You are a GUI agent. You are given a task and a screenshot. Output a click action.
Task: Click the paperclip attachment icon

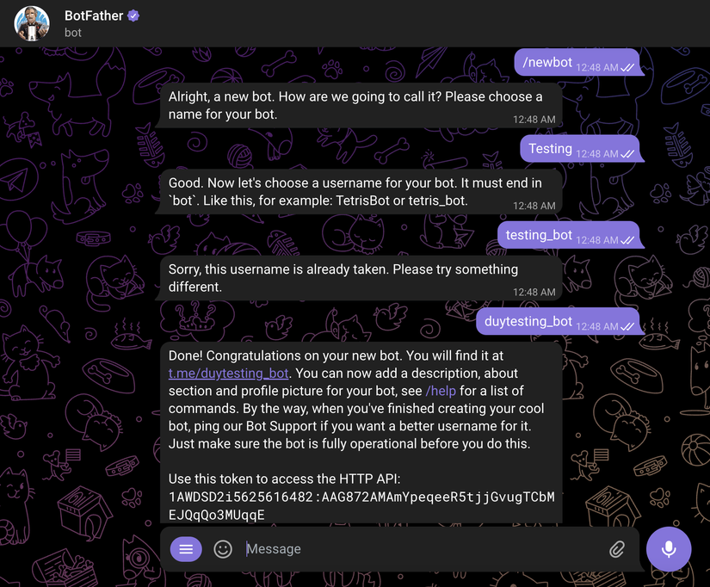click(617, 548)
